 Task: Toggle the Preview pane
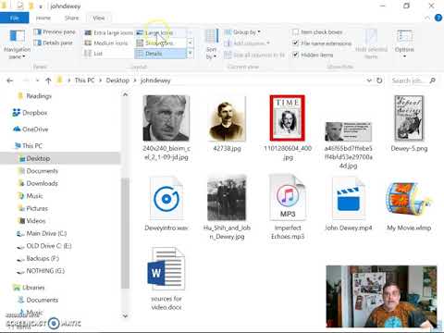(x=55, y=31)
